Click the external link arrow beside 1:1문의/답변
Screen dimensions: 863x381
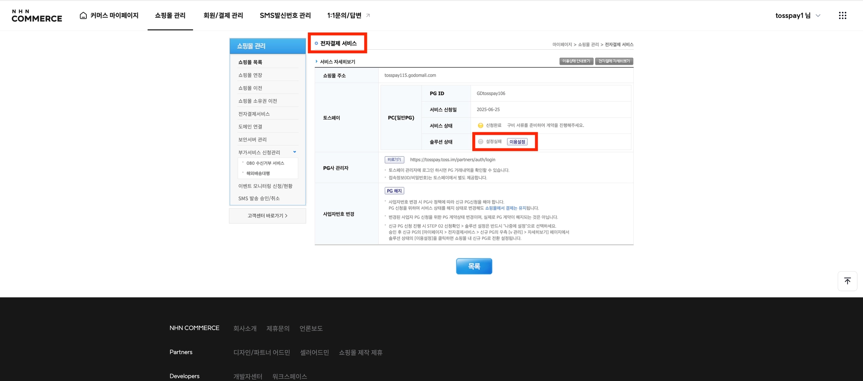pyautogui.click(x=368, y=16)
